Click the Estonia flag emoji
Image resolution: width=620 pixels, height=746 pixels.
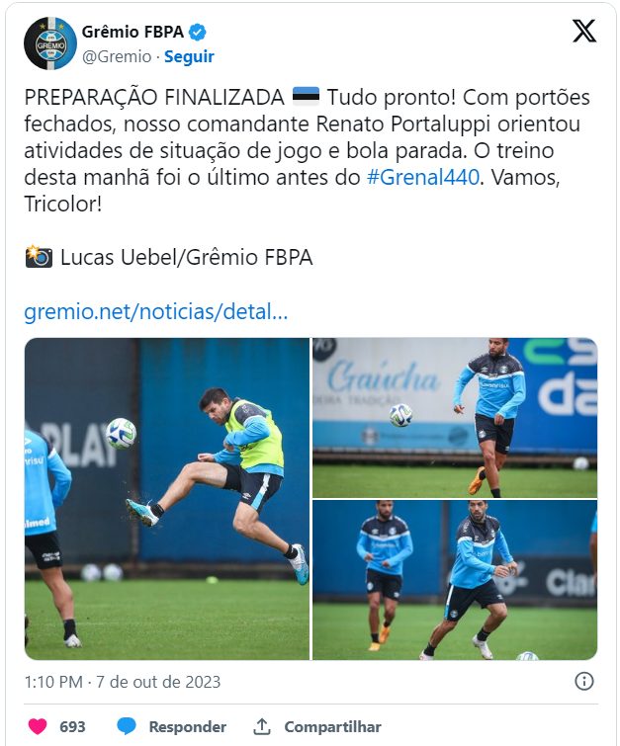[306, 97]
